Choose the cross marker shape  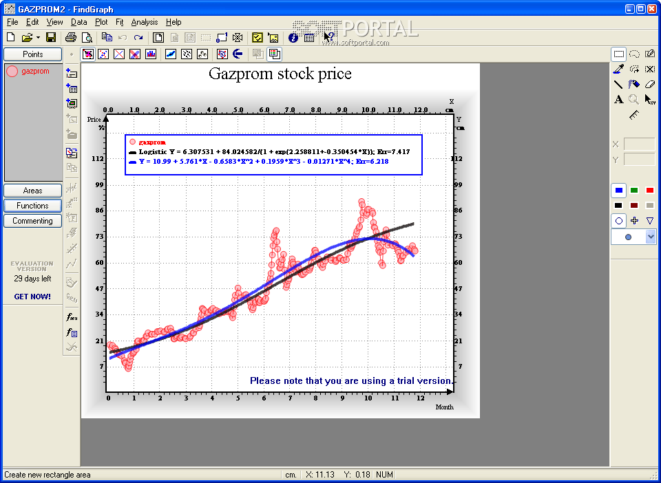click(x=634, y=220)
